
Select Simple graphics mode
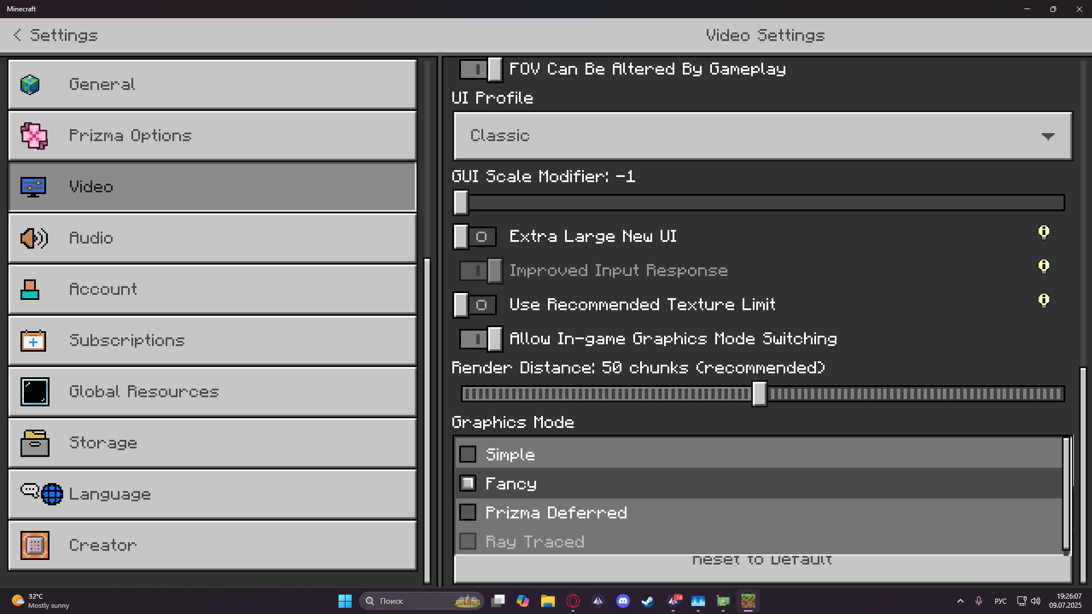(759, 454)
